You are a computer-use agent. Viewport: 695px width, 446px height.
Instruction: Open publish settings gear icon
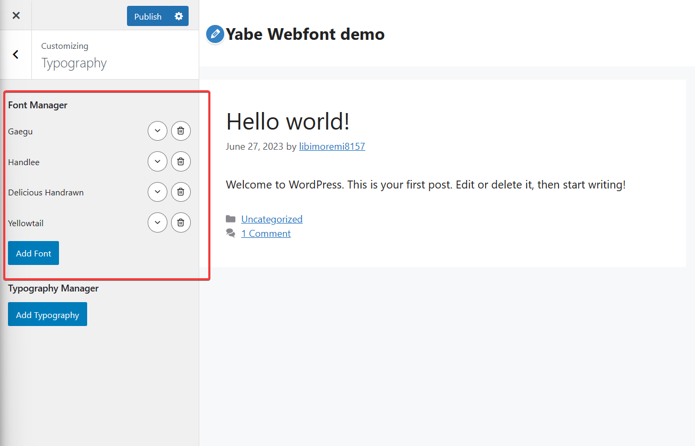pos(179,16)
